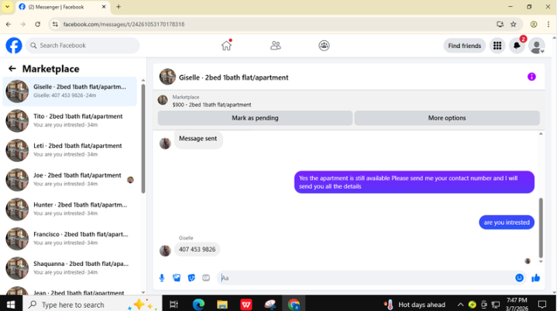Open WPS Office from taskbar
557x311 pixels.
click(246, 305)
